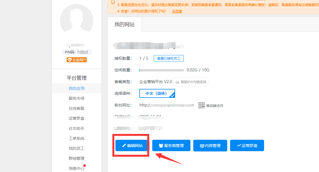The image size is (319, 172).
Task: Open the 中文（简体） language selector
Action: click(x=157, y=93)
